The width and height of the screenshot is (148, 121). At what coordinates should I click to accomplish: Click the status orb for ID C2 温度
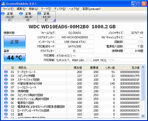[6, 114]
